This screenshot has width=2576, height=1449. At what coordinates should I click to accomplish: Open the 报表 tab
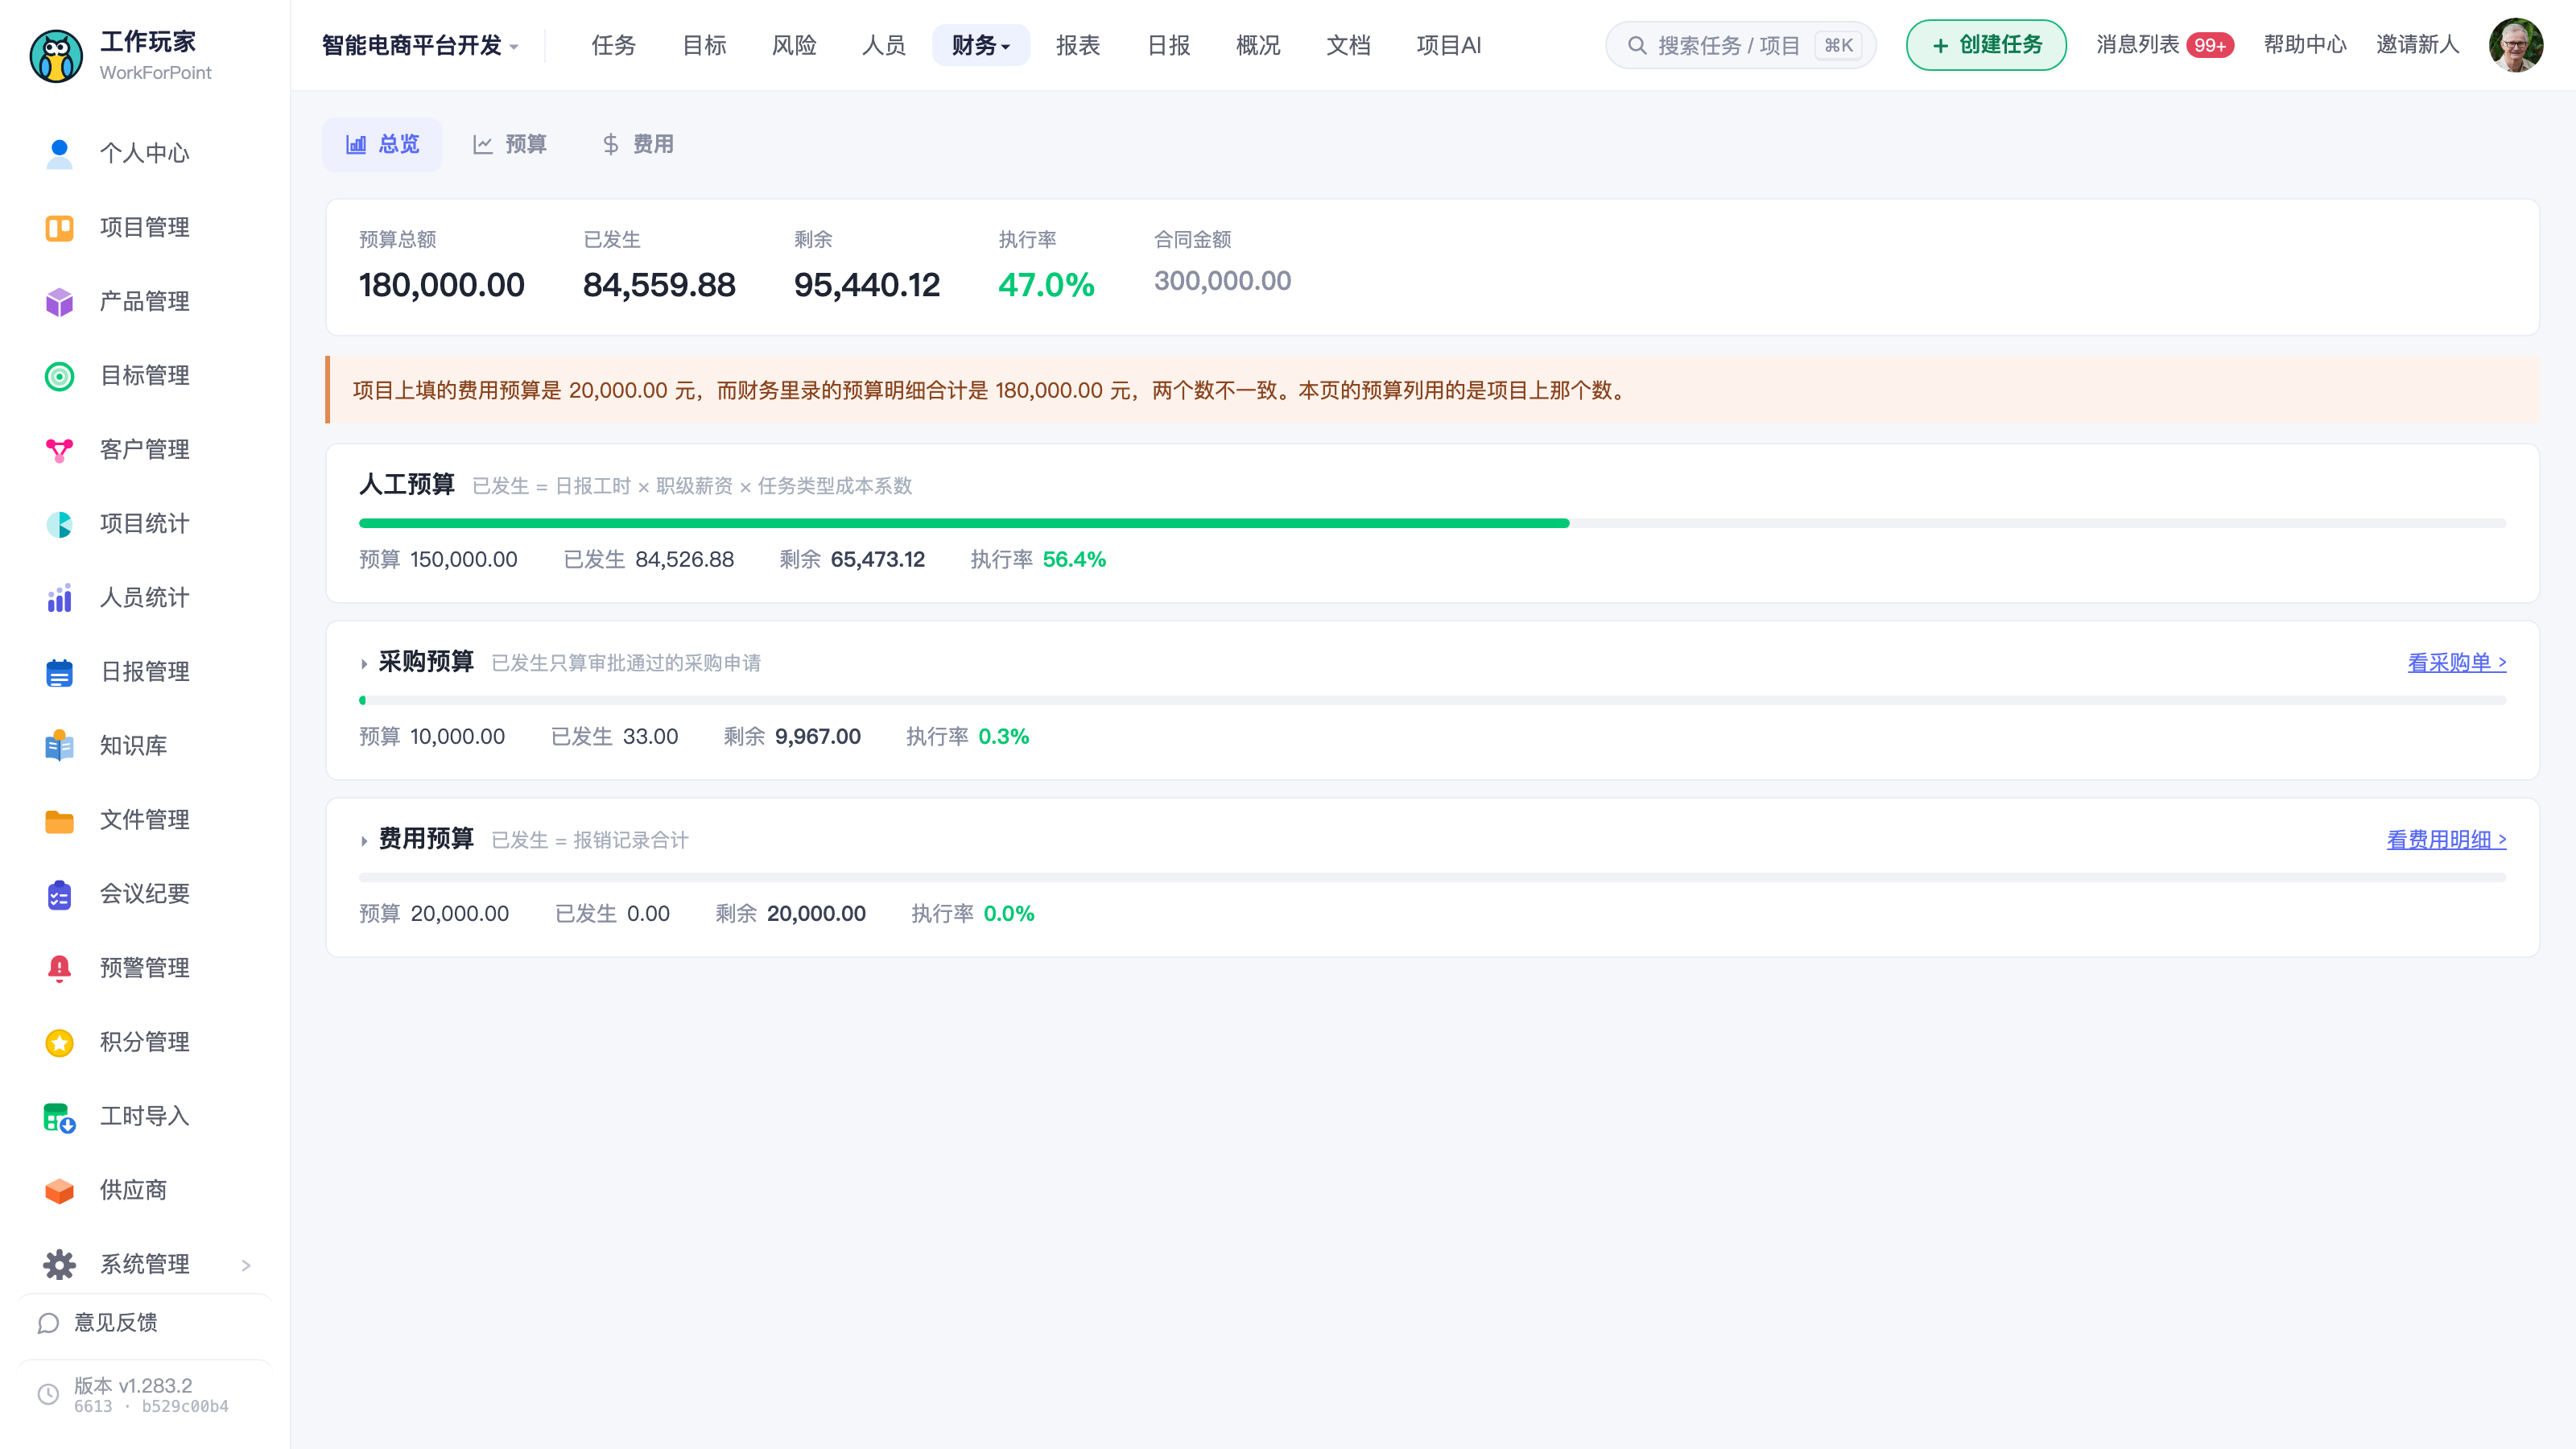tap(1078, 45)
